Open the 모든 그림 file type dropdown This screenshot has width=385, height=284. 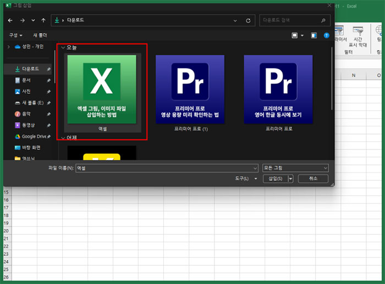tap(295, 168)
